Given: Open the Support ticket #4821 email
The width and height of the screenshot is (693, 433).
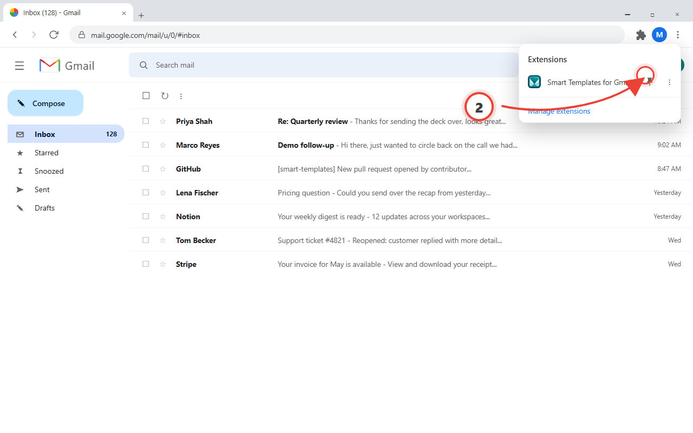Looking at the screenshot, I should click(x=390, y=240).
